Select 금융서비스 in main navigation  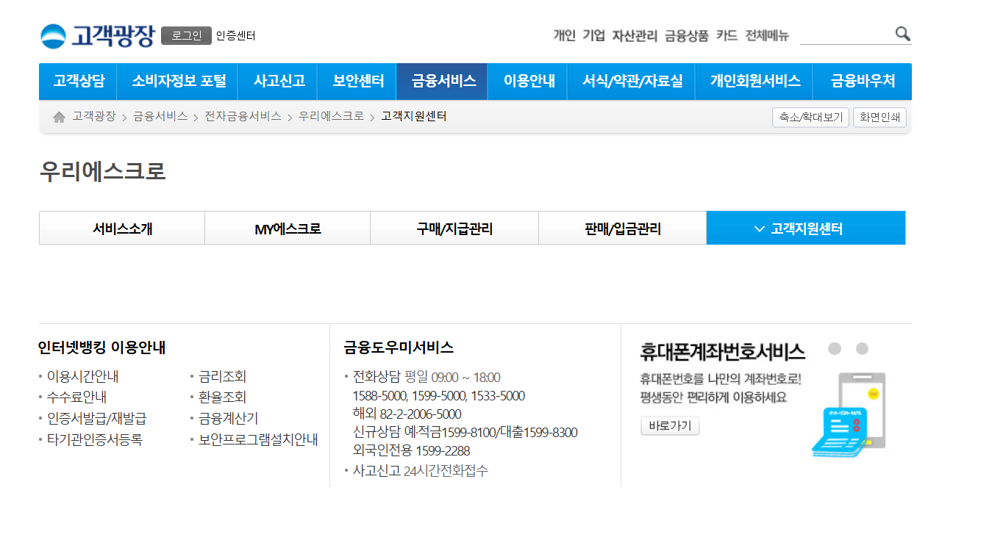(443, 82)
